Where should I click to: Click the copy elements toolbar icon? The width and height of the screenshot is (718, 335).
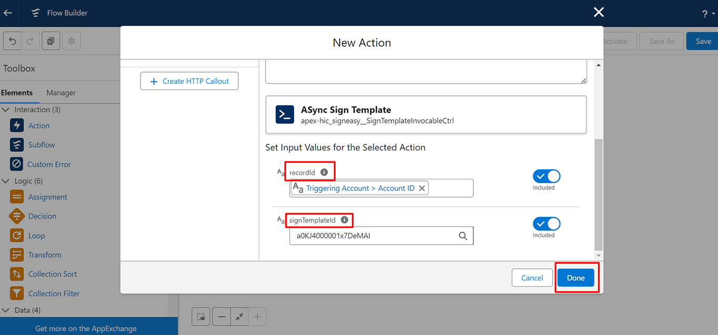tap(51, 41)
